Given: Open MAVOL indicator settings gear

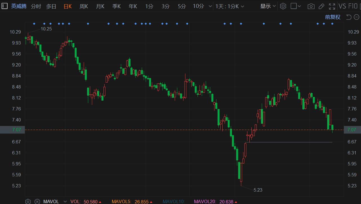Looking at the screenshot, I should [28, 201].
